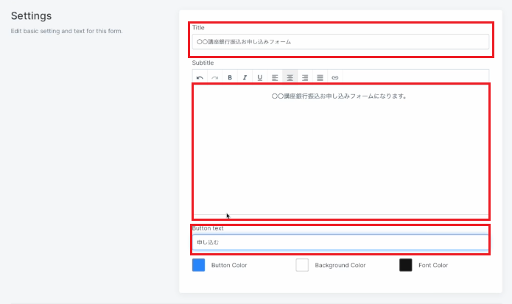
Task: Click the Background Color label
Action: pyautogui.click(x=340, y=265)
